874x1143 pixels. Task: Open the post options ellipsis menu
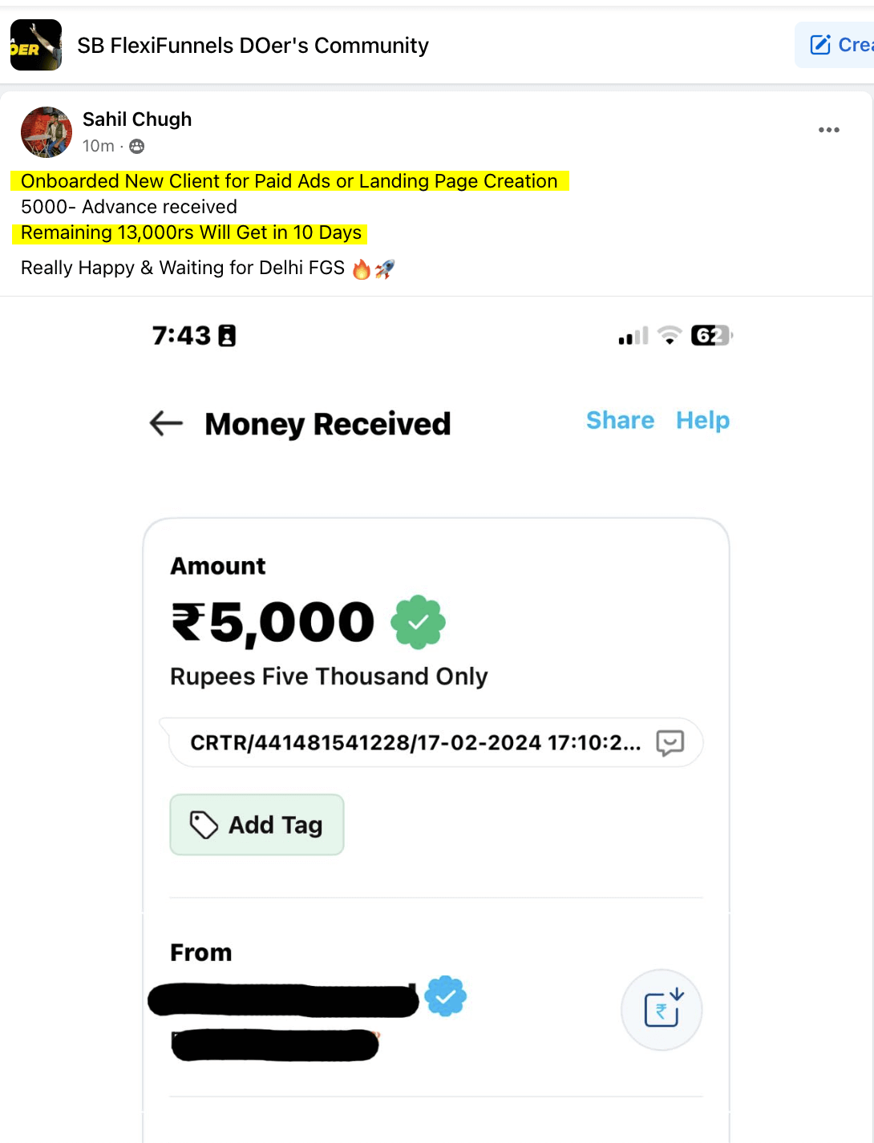coord(829,129)
